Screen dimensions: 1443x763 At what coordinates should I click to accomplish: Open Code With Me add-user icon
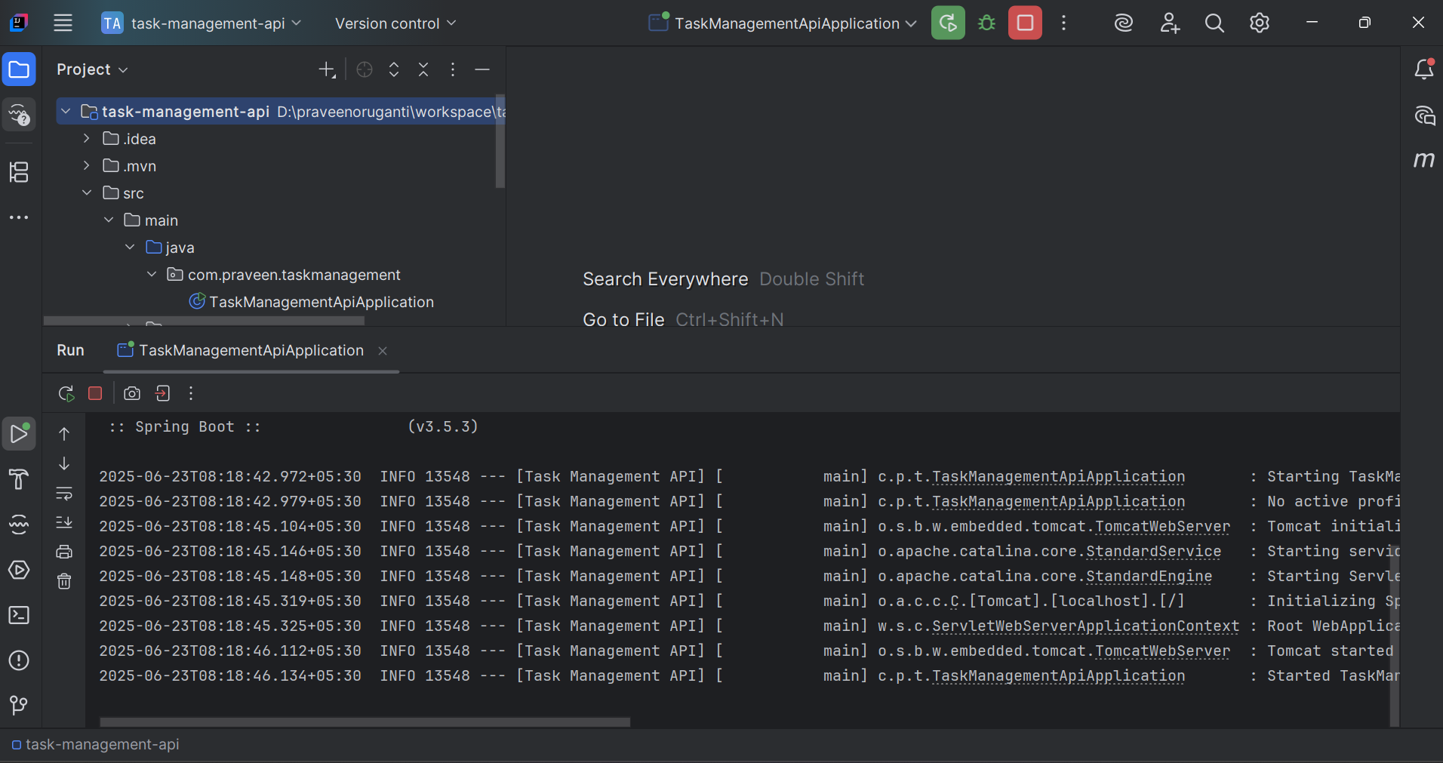tap(1169, 23)
